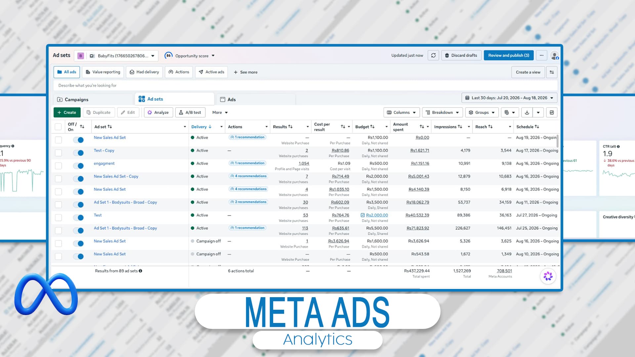Click the Analyze sparkle button
The width and height of the screenshot is (635, 357).
[158, 112]
